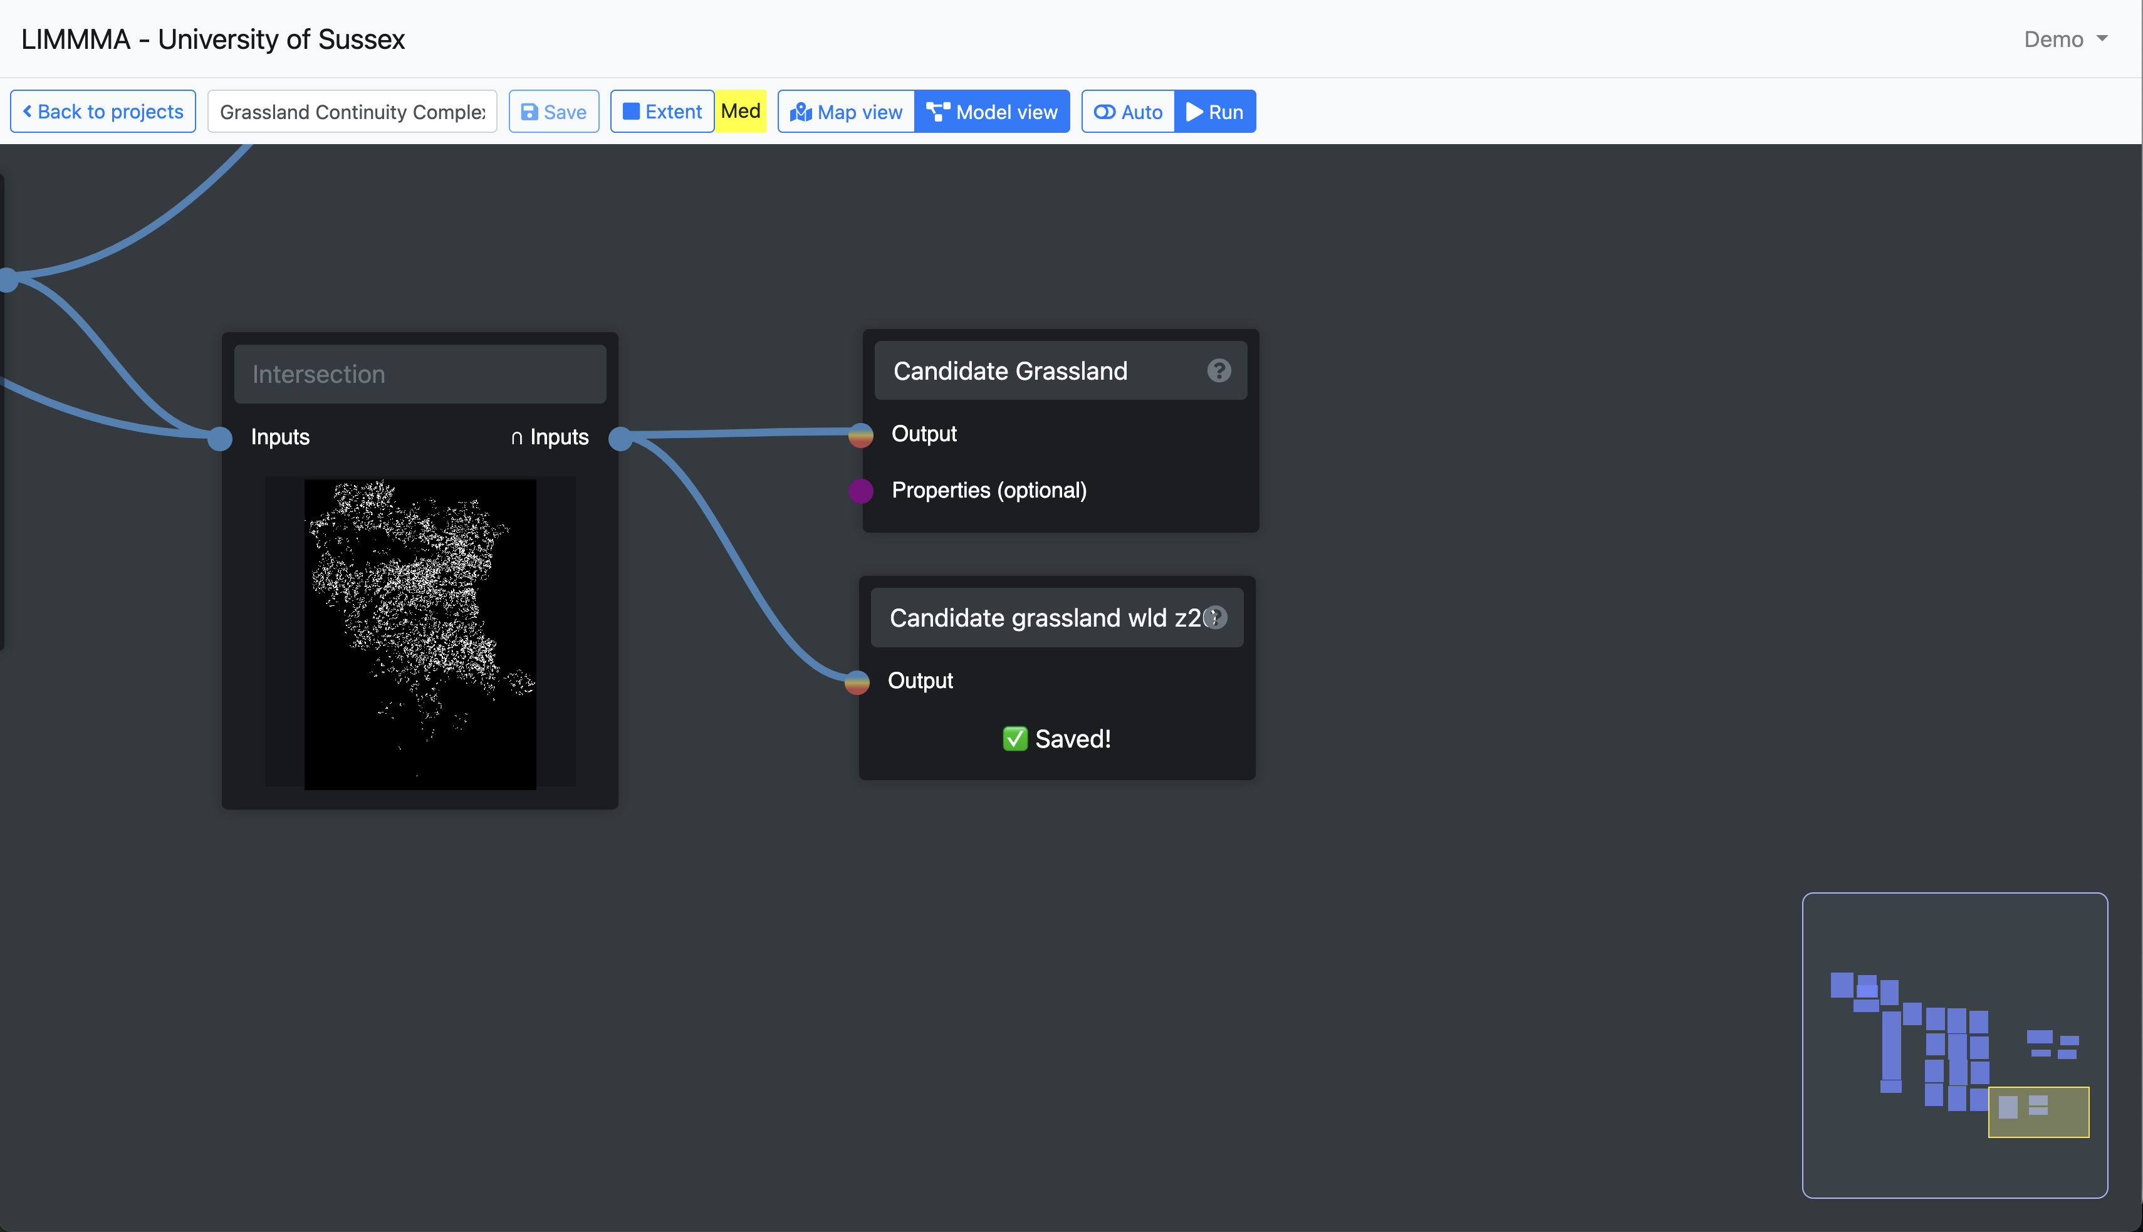The image size is (2143, 1232).
Task: Switch to Map view
Action: (x=846, y=112)
